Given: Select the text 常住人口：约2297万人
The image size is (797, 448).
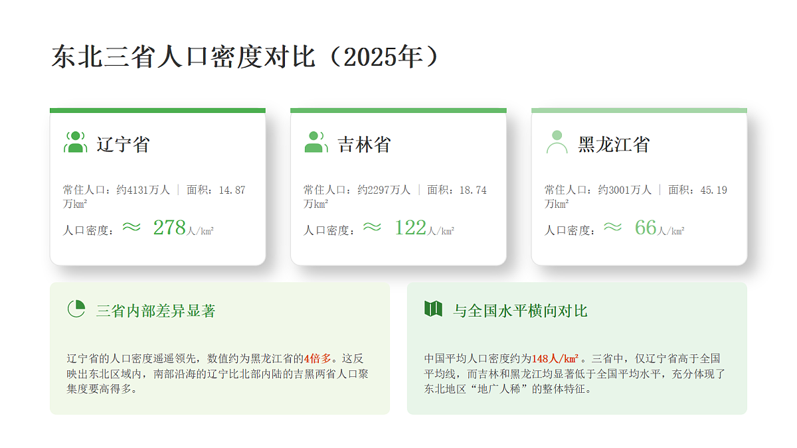Looking at the screenshot, I should tap(357, 190).
